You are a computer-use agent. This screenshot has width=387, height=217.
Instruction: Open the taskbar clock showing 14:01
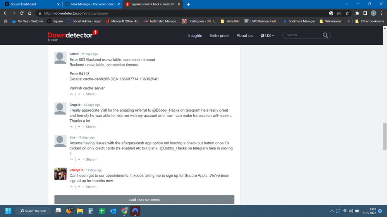coord(369,211)
